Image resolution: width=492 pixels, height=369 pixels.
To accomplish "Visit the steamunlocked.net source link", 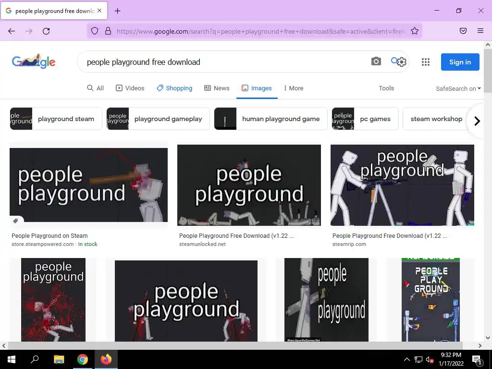I will (x=202, y=244).
